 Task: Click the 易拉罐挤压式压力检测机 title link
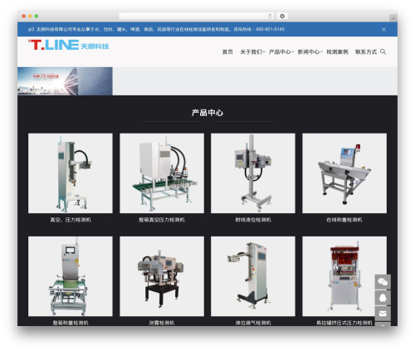(344, 323)
